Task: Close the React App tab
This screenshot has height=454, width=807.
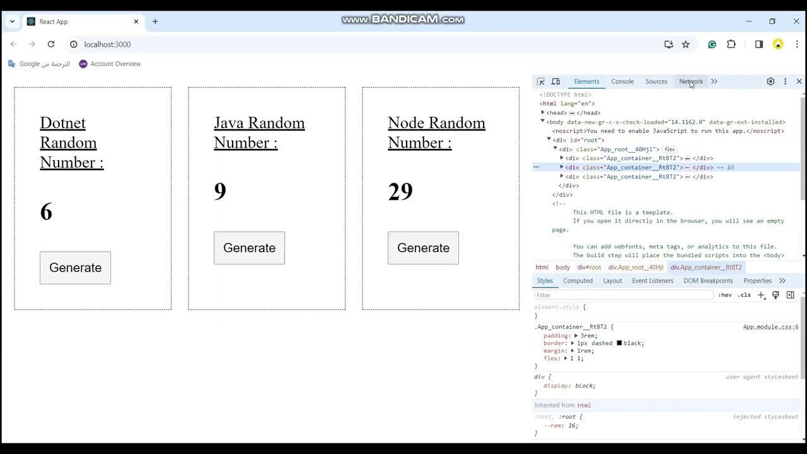Action: pyautogui.click(x=136, y=21)
